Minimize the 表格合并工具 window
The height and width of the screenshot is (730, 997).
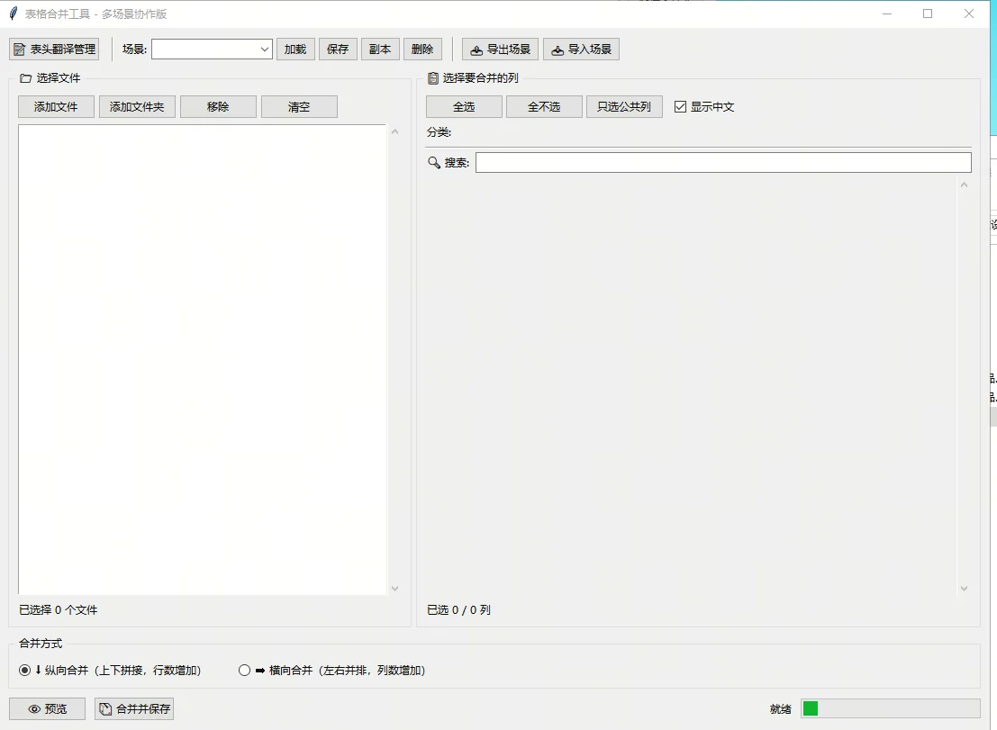(887, 14)
